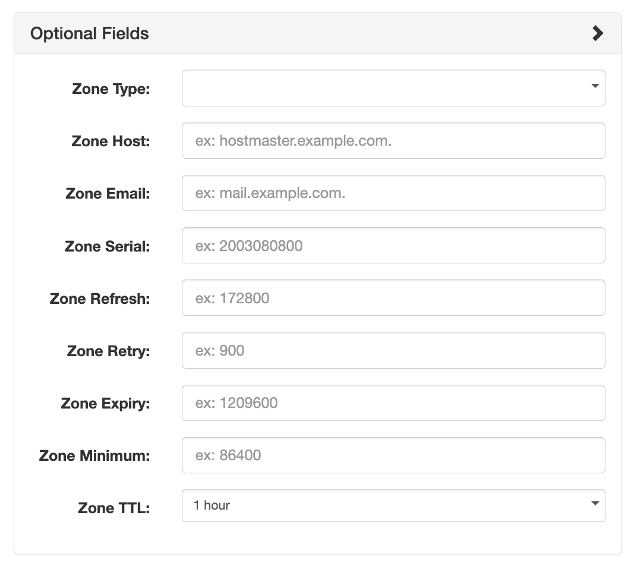Click the "Zone Retry:" field label
The width and height of the screenshot is (631, 578).
click(x=108, y=351)
